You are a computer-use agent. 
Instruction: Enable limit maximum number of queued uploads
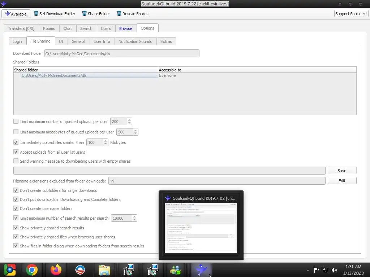click(x=16, y=121)
